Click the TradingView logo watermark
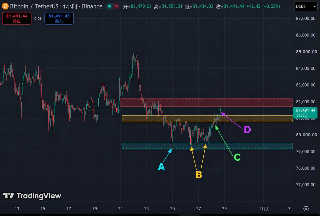320x216 pixels. (x=32, y=196)
